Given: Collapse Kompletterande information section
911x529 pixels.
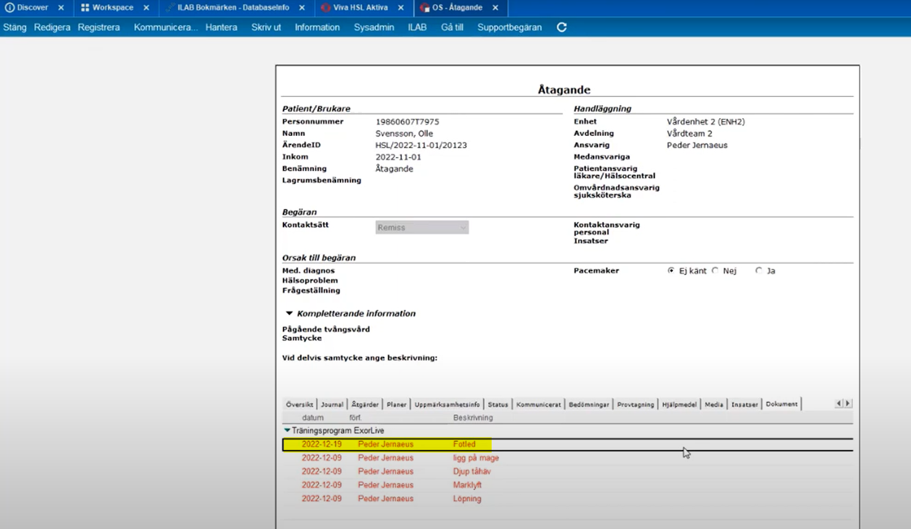Looking at the screenshot, I should pyautogui.click(x=289, y=313).
